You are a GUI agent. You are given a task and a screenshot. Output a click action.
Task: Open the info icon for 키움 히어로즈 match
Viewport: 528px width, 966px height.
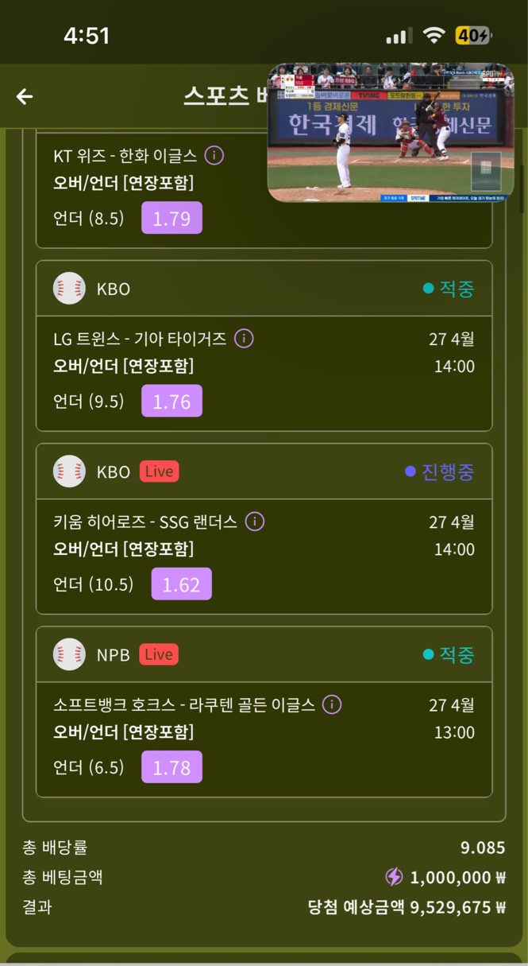pos(255,522)
